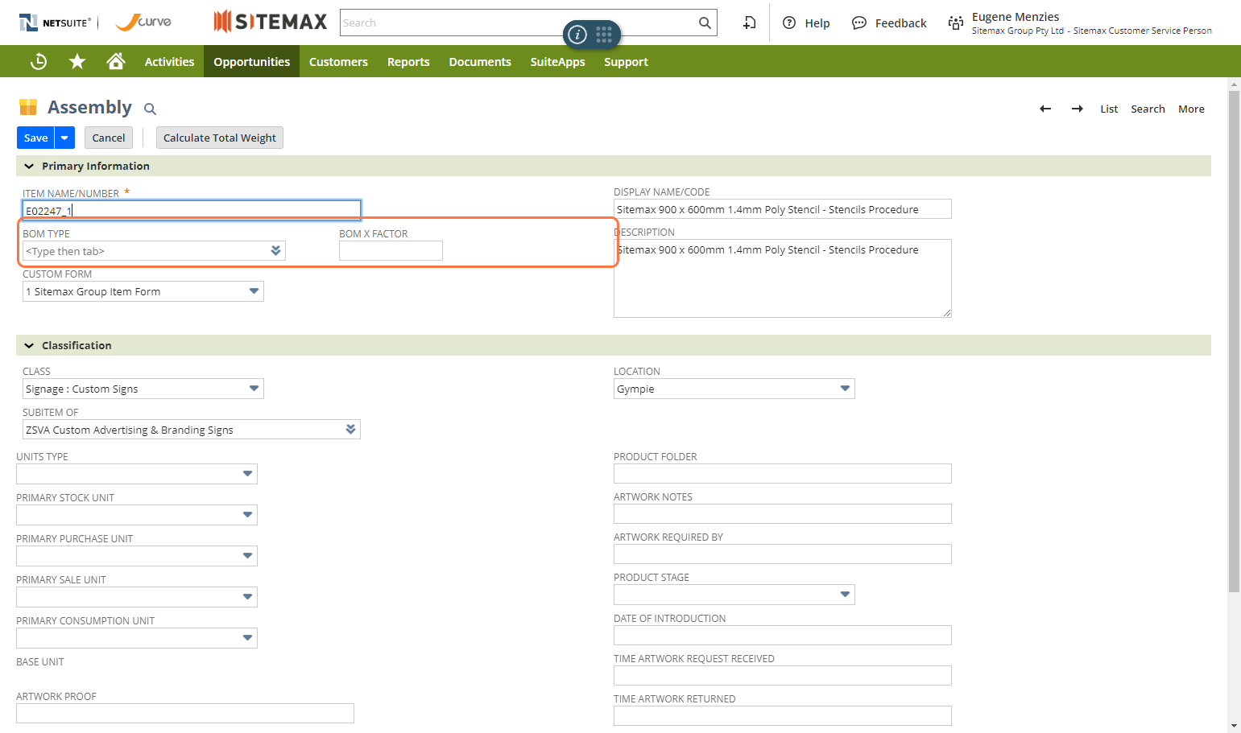
Task: Click the Product Folder field
Action: tap(783, 473)
